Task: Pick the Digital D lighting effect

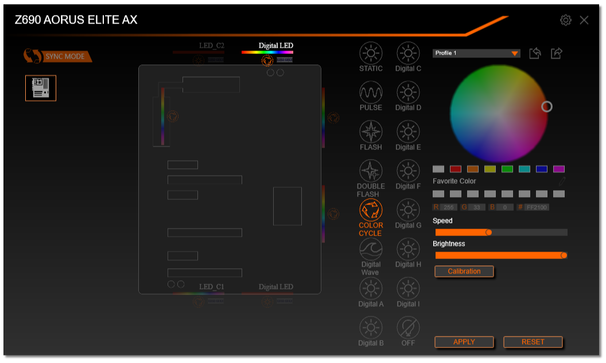Action: point(408,92)
